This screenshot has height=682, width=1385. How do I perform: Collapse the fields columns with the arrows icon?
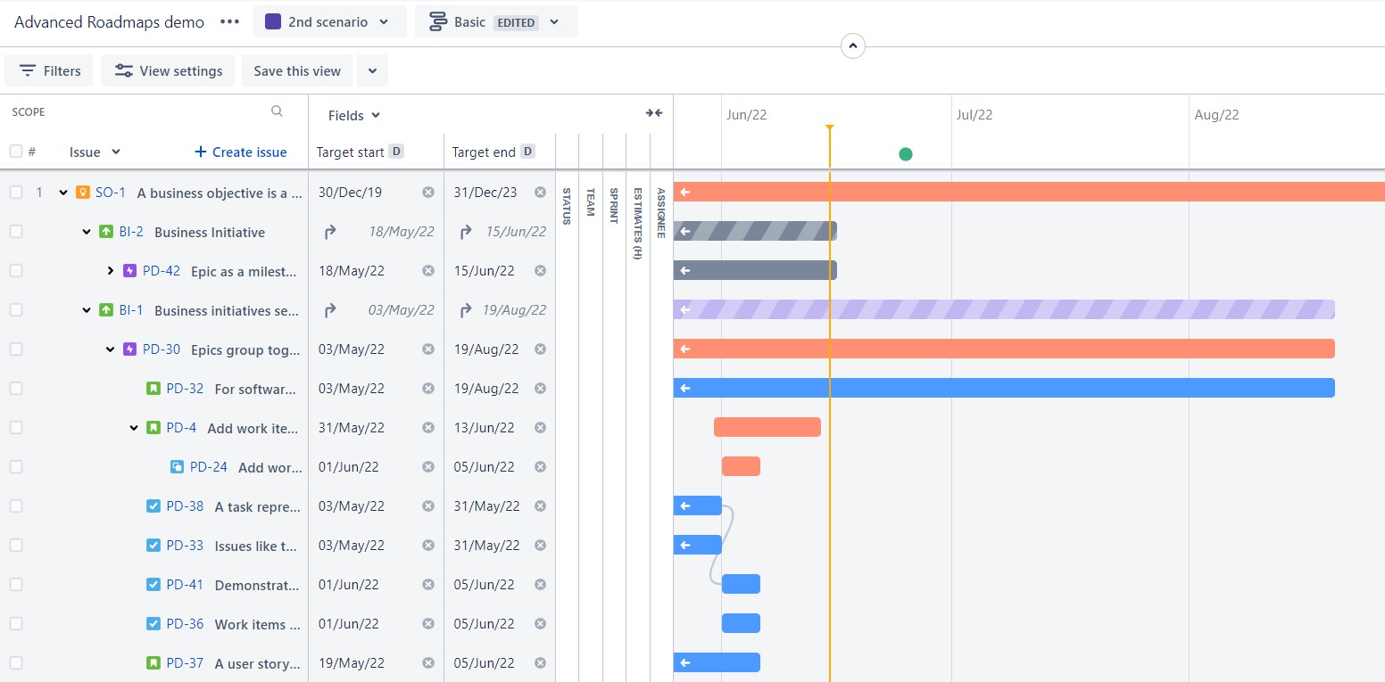click(x=654, y=113)
